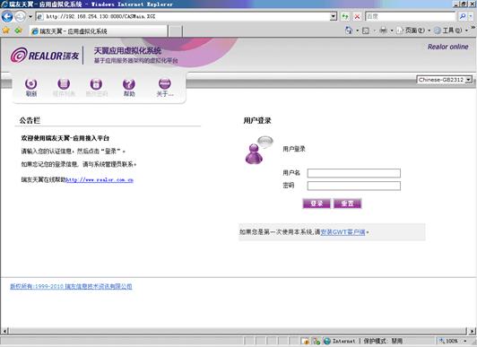Click in the browser address URL field
The height and width of the screenshot is (347, 477).
coord(183,16)
